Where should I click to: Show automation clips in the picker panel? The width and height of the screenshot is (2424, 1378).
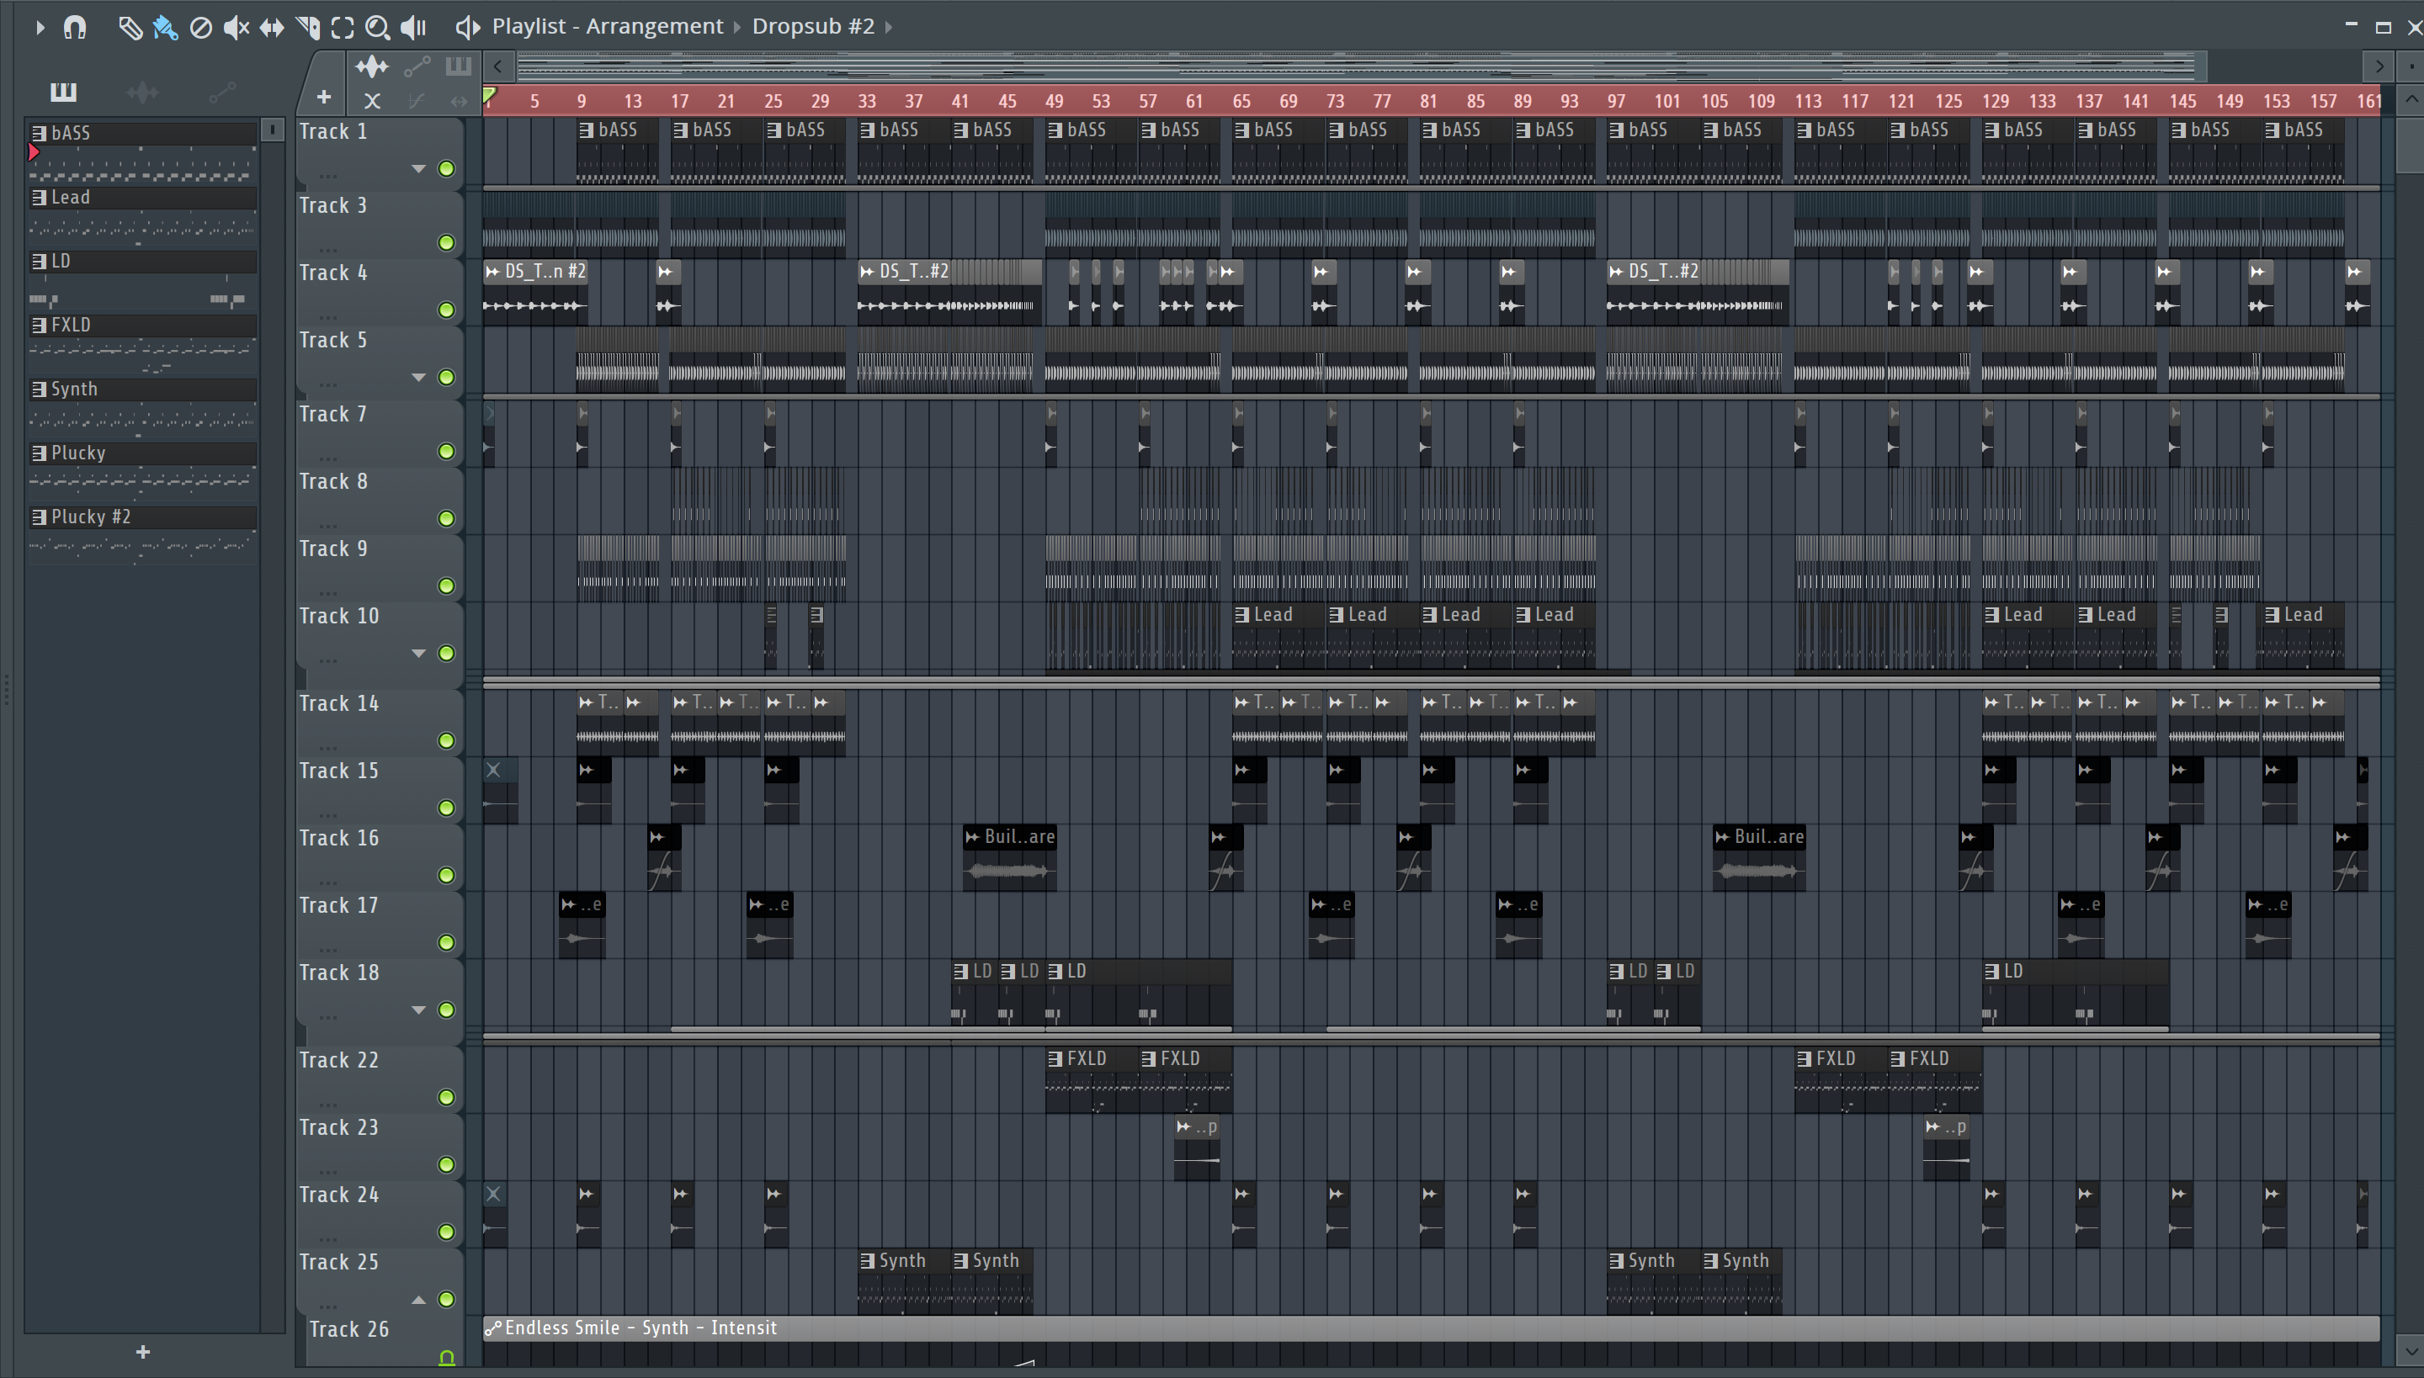click(x=221, y=92)
